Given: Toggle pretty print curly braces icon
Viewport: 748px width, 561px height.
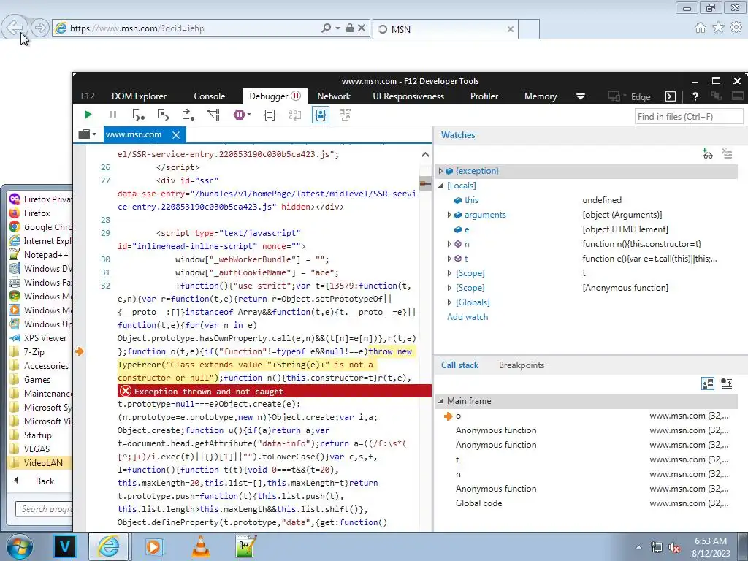Looking at the screenshot, I should (270, 115).
